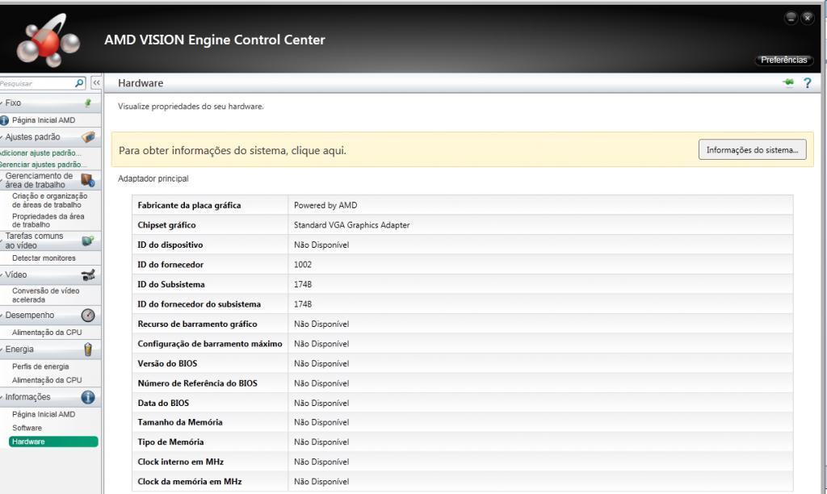Click the Energia battery icon
827x494 pixels.
point(88,349)
